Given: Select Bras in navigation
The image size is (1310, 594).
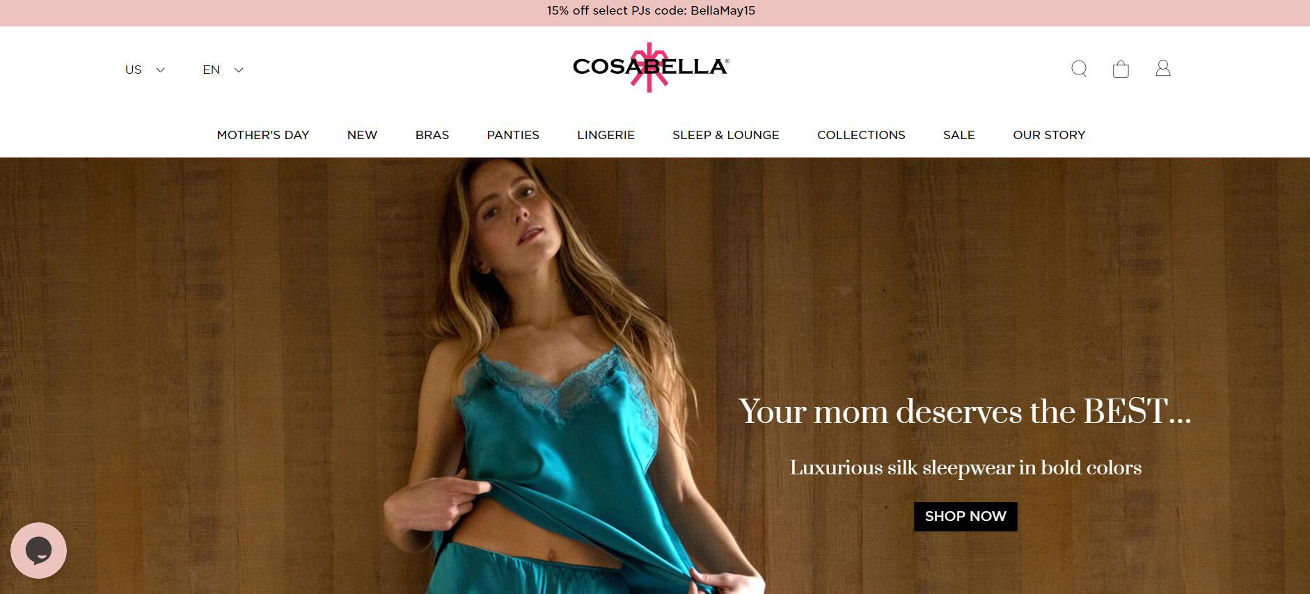Looking at the screenshot, I should (x=432, y=135).
